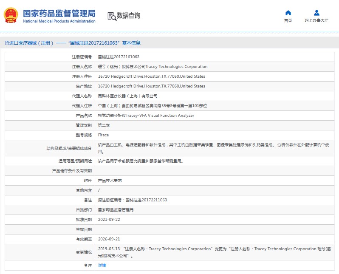This screenshot has height=274, width=339.
Task: Click page title 进口医疗器械（注册）基本信息
Action: point(75,43)
